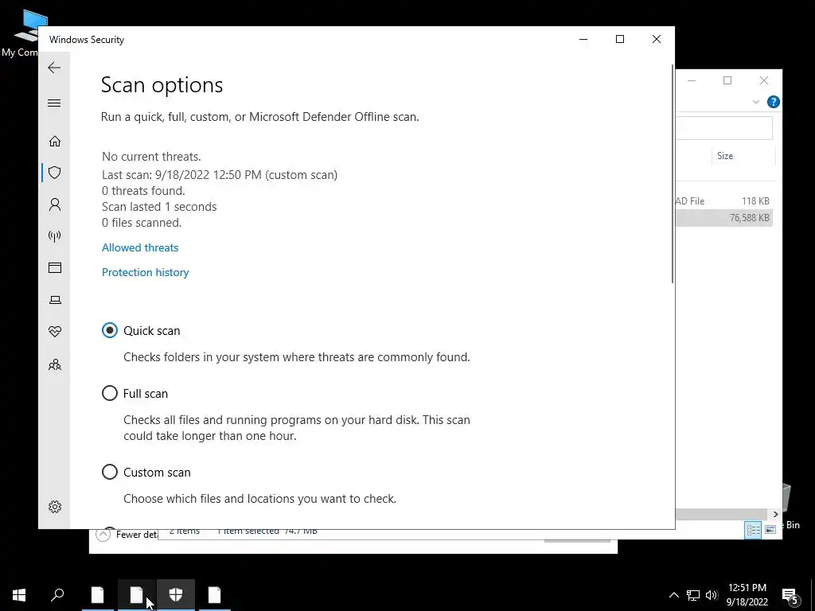Open the network tray icon
The width and height of the screenshot is (815, 611).
[x=693, y=595]
